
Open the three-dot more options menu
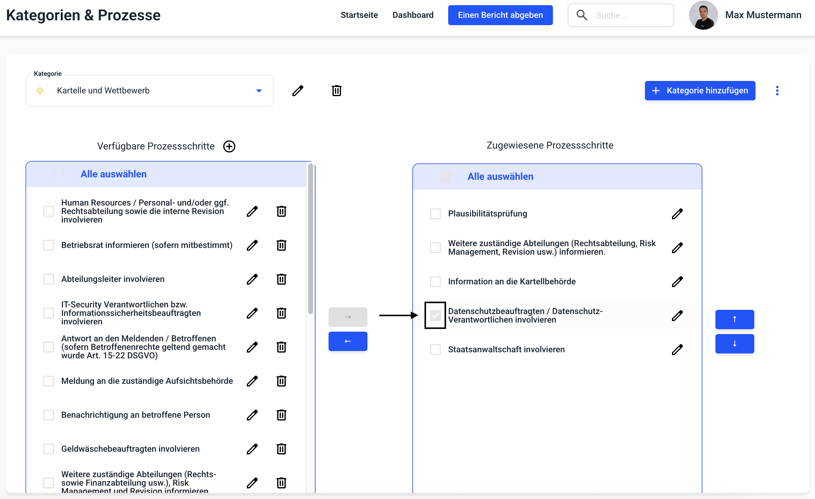[x=777, y=90]
